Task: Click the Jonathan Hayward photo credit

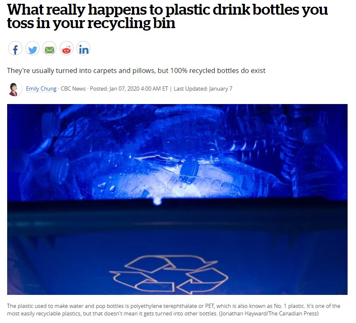Action: [269, 313]
